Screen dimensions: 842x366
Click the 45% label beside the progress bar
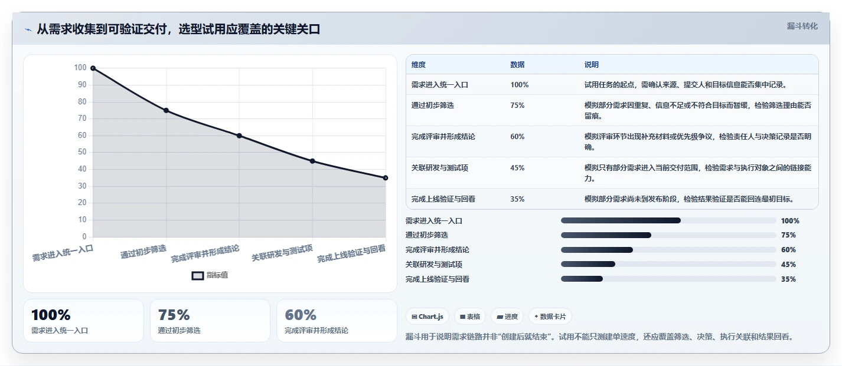point(788,265)
